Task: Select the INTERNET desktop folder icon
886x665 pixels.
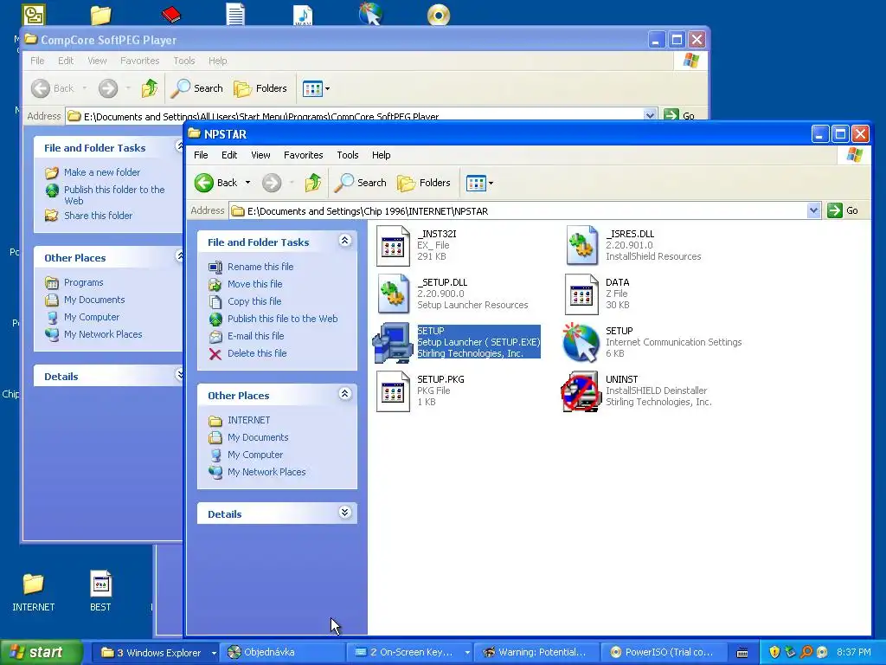Action: (x=34, y=584)
